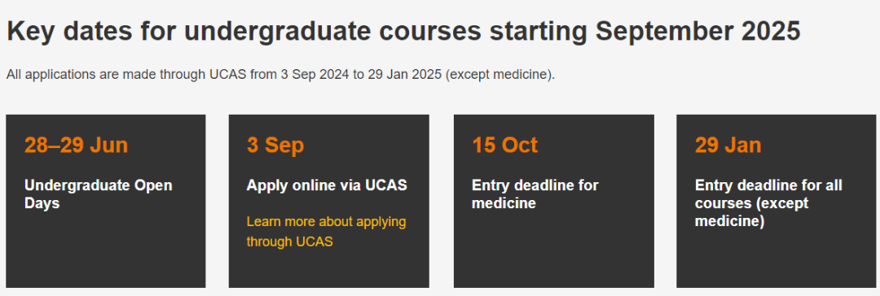Click the Undergraduate Open Days card title
This screenshot has height=296, width=880.
pyautogui.click(x=99, y=194)
